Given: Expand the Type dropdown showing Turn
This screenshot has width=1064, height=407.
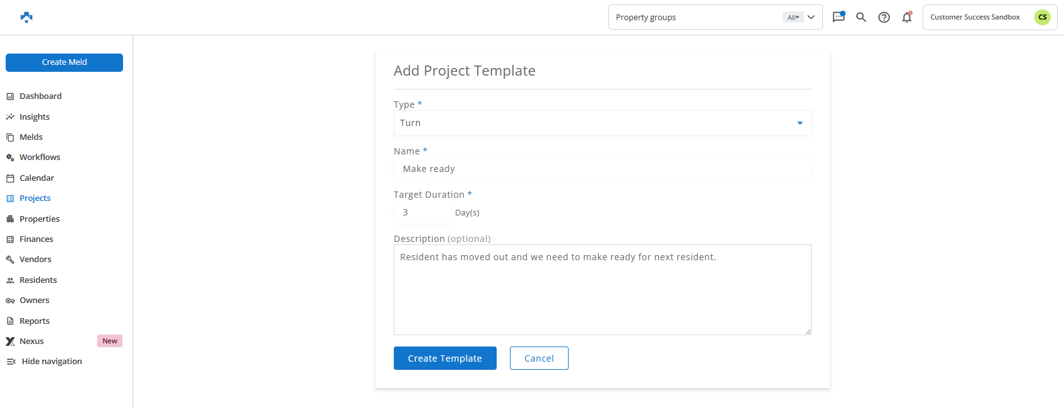Looking at the screenshot, I should (602, 123).
